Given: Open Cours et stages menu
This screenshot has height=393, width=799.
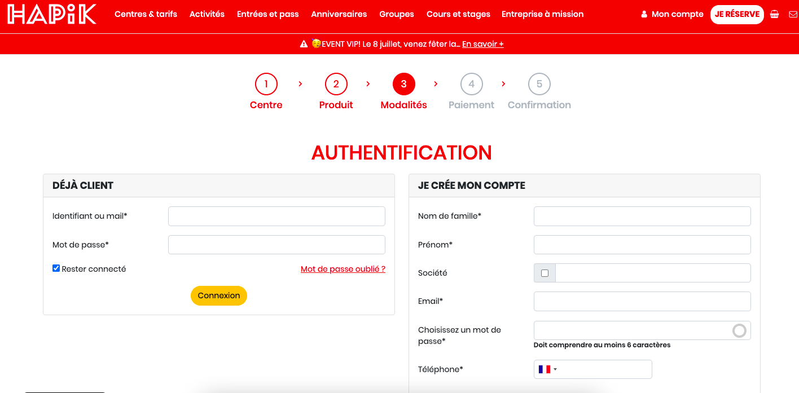Looking at the screenshot, I should tap(458, 14).
